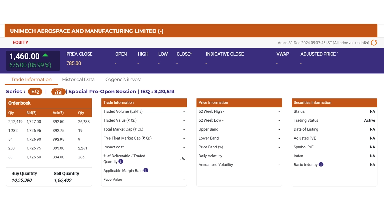Viewport: 384px width, 216px height.
Task: Select the top ask price 392.50
Action: tap(59, 122)
